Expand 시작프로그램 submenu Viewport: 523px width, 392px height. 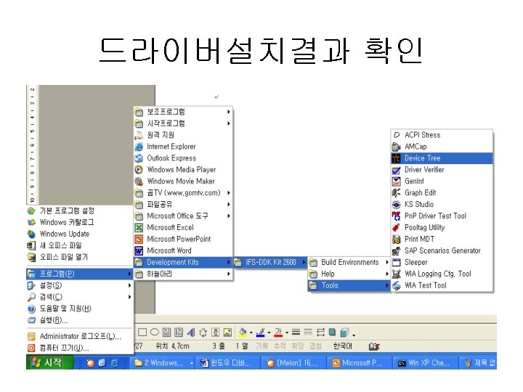coord(183,123)
